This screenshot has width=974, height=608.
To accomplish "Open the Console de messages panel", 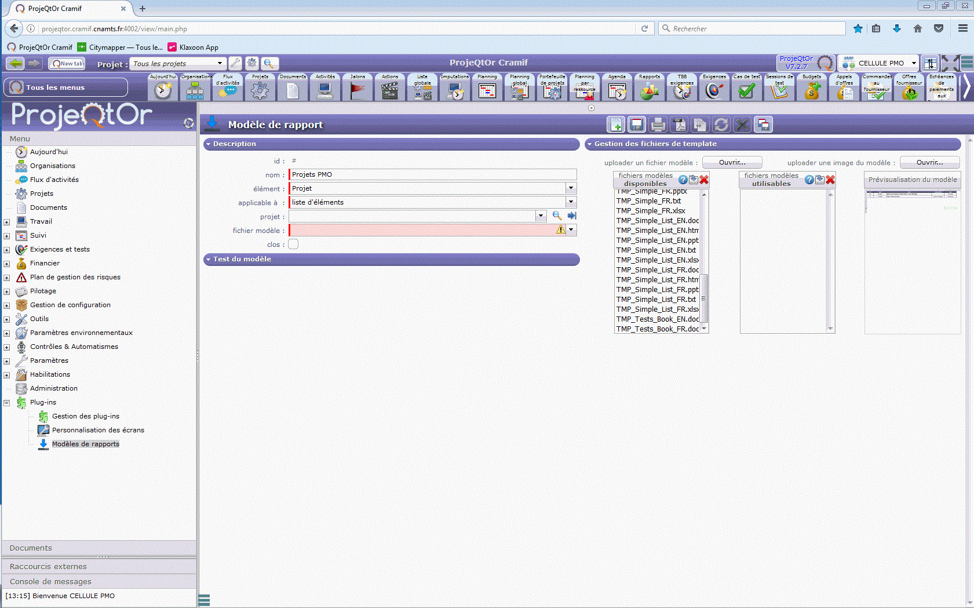I will pyautogui.click(x=50, y=581).
